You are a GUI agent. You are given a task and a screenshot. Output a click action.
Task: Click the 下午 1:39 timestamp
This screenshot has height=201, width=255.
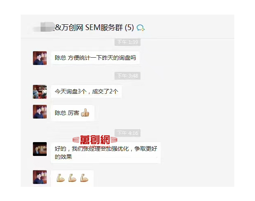[x=127, y=42]
